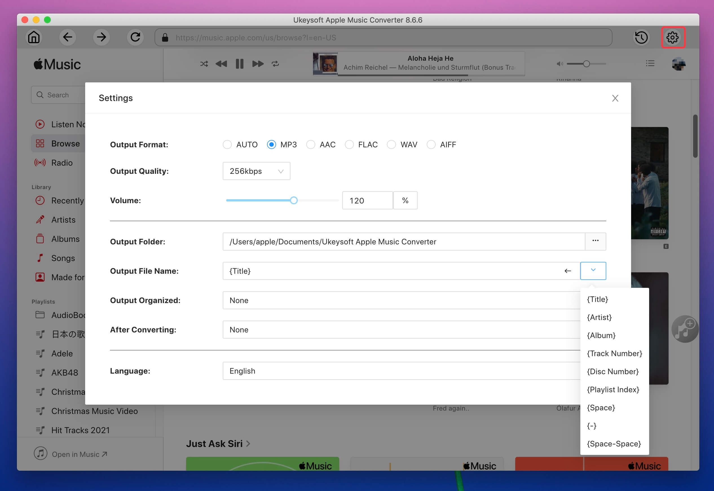Expand the Output File Name dropdown
Screen dimensions: 714x491
[x=593, y=270]
